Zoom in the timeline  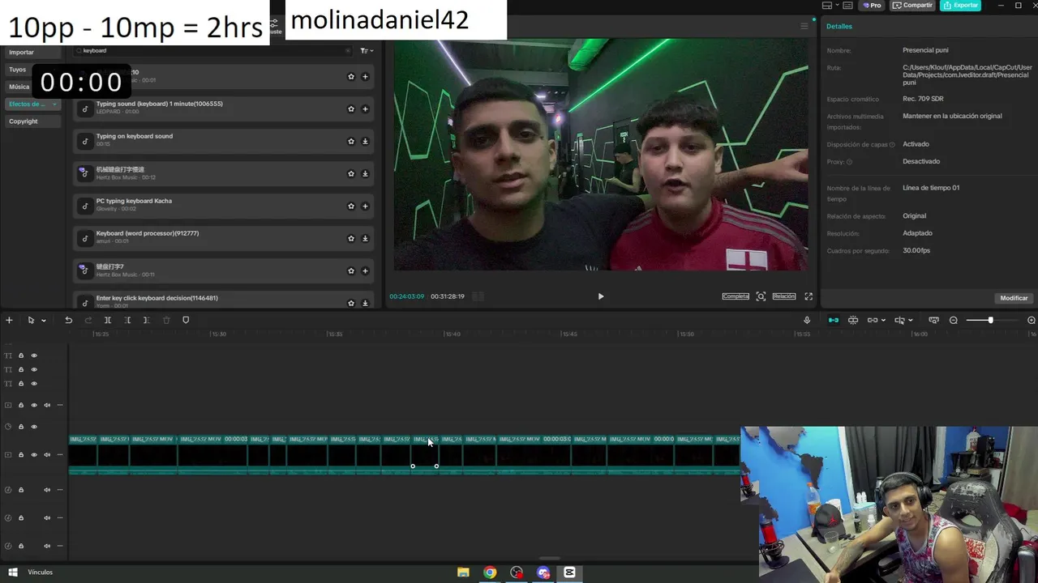tap(1031, 320)
